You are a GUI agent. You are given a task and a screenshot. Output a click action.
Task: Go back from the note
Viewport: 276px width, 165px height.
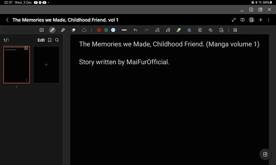pos(7,20)
